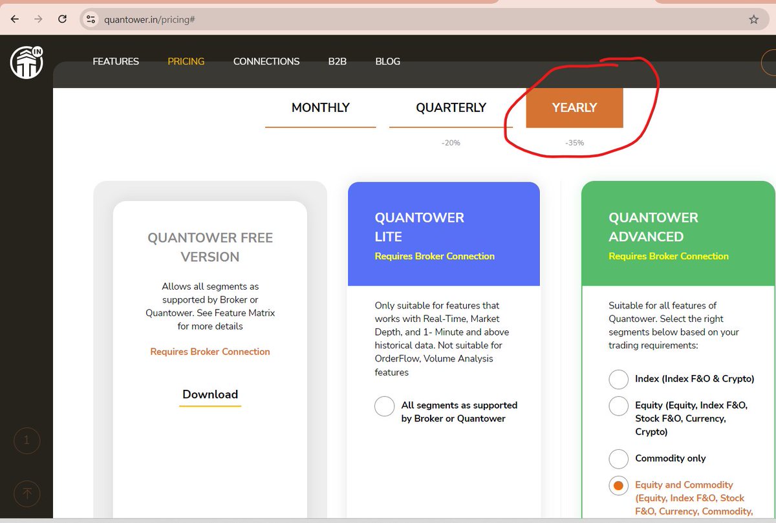The height and width of the screenshot is (523, 776).
Task: Click Download under Quantower Free Version
Action: (210, 394)
